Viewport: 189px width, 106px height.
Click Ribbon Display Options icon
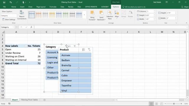(x=167, y=2)
